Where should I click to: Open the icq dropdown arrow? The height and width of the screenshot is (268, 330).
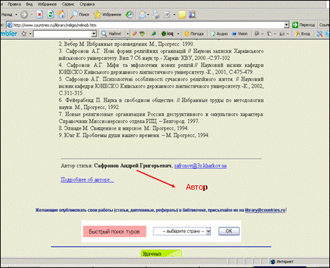click(178, 34)
